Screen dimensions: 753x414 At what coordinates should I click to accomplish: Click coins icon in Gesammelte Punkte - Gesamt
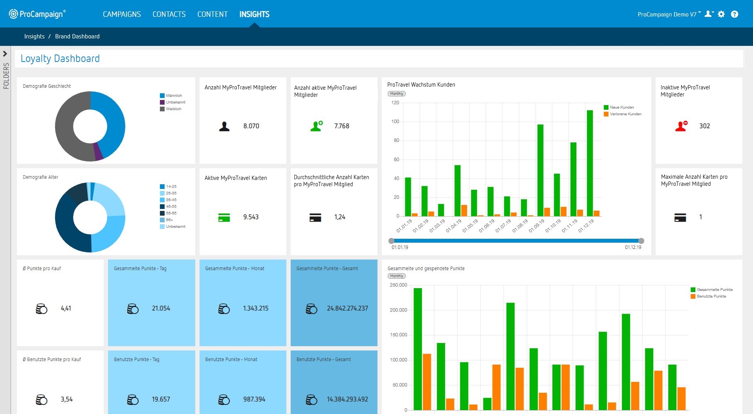[x=311, y=309]
